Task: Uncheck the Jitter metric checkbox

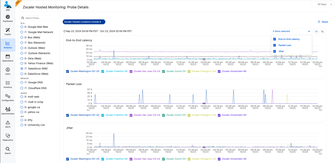Action: click(275, 51)
